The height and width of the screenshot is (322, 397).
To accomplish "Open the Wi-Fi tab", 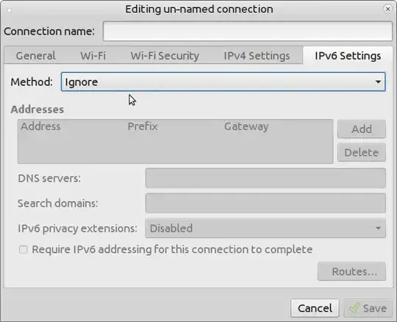I will pos(93,56).
